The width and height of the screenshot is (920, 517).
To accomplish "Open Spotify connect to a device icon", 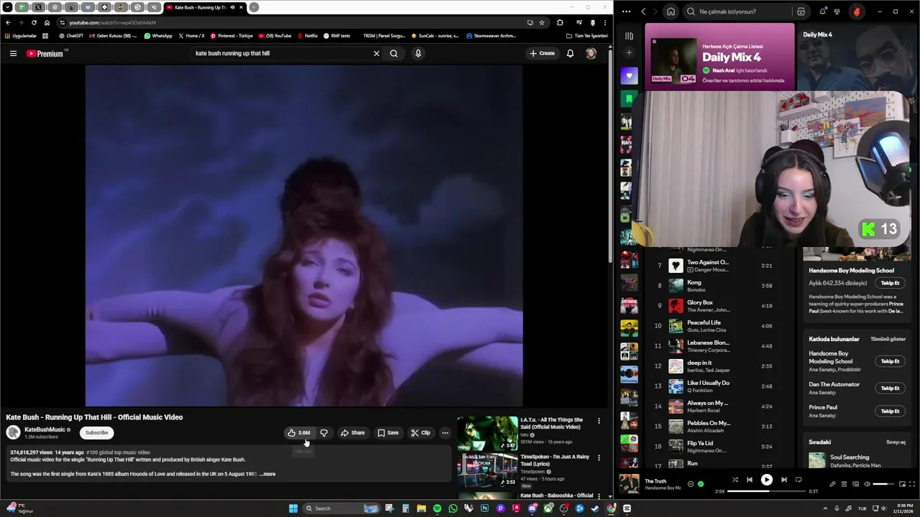I will 855,484.
